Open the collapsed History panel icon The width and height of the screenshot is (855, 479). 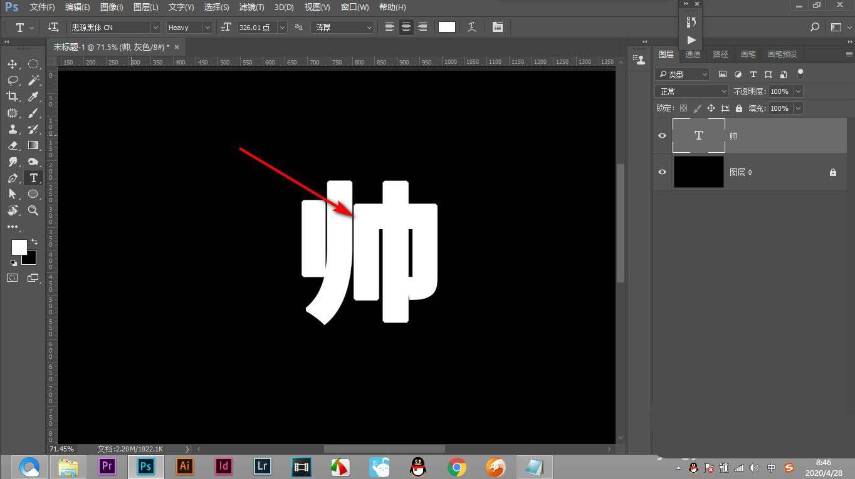[691, 22]
